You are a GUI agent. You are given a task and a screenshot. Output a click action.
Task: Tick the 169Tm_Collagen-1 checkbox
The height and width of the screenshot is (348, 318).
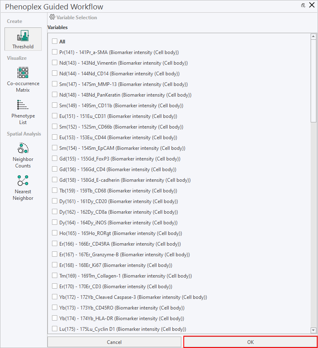click(54, 276)
